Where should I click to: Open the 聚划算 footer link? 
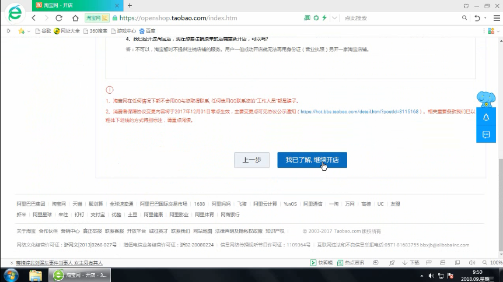click(96, 204)
